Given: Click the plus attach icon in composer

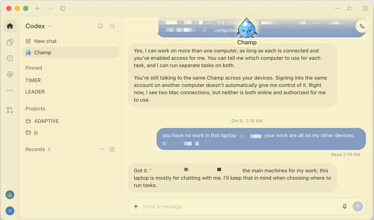Looking at the screenshot, I should 136,206.
